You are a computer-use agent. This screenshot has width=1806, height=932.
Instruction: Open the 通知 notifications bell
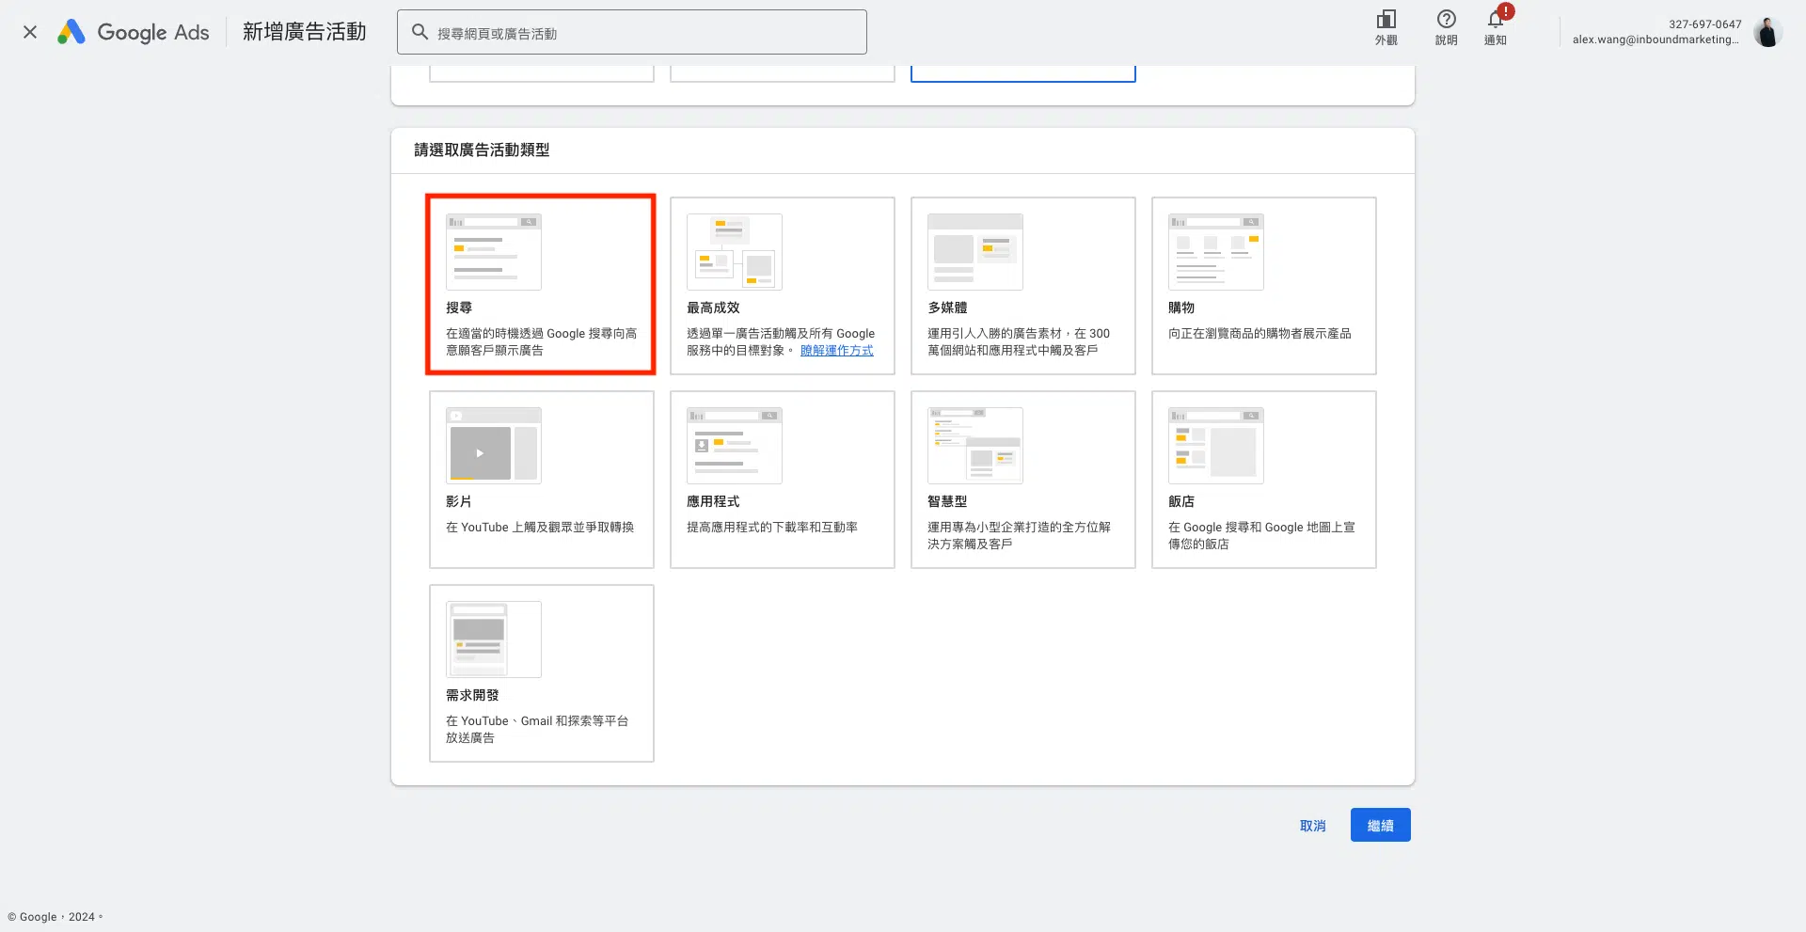tap(1496, 27)
